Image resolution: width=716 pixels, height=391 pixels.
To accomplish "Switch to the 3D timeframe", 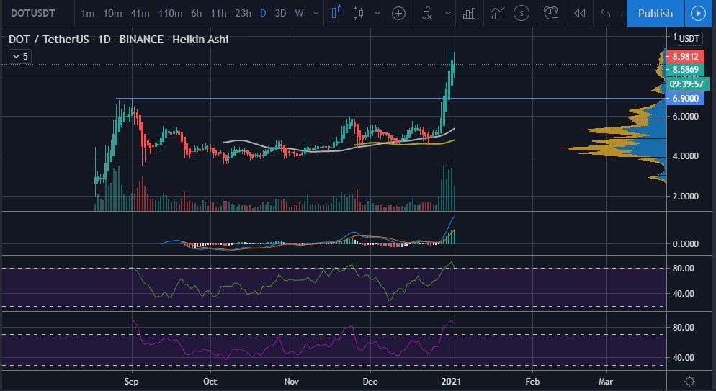I will click(280, 13).
